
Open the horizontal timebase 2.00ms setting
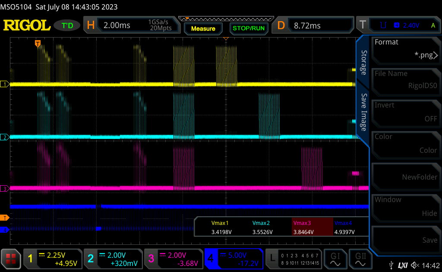132,25
